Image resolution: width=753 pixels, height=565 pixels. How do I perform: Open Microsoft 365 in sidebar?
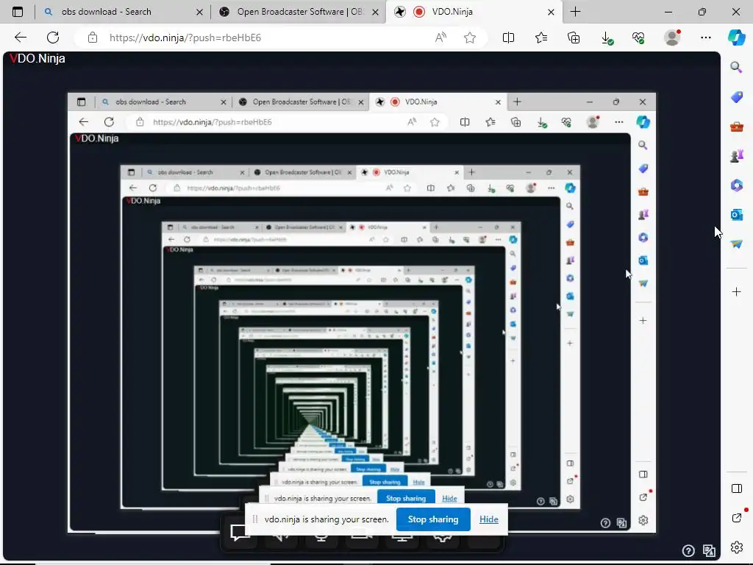coord(736,185)
